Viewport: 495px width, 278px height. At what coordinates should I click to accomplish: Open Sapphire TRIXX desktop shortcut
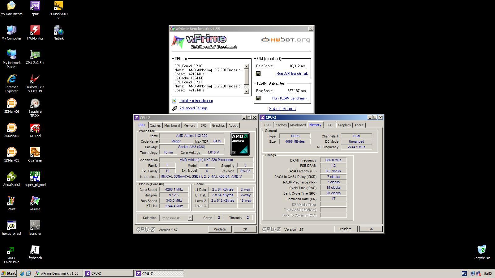click(35, 108)
